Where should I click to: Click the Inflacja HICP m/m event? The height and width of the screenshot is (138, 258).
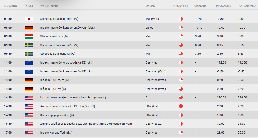55,80
